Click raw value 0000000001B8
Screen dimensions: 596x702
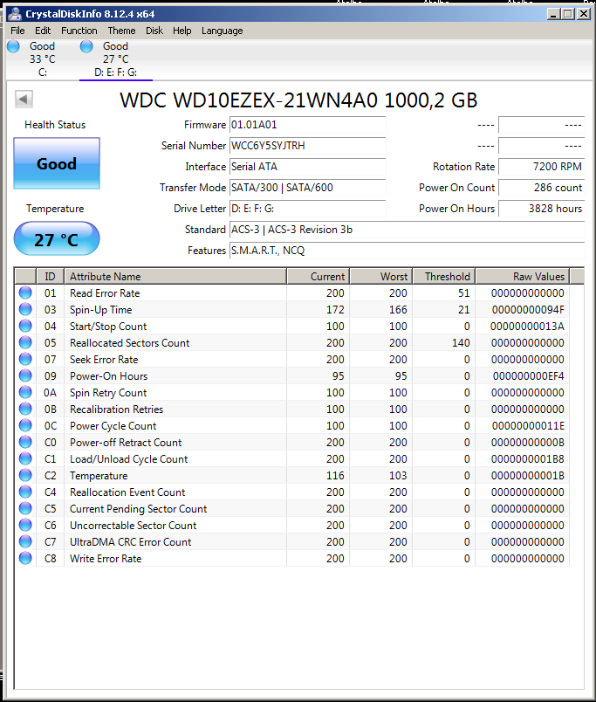528,459
